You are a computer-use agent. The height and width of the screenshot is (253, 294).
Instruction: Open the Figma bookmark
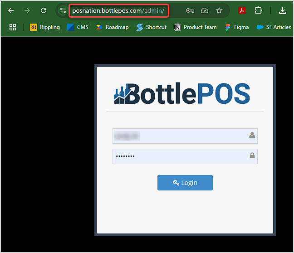pos(237,27)
